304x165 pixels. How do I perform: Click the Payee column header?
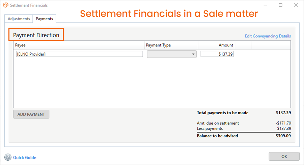click(20, 45)
